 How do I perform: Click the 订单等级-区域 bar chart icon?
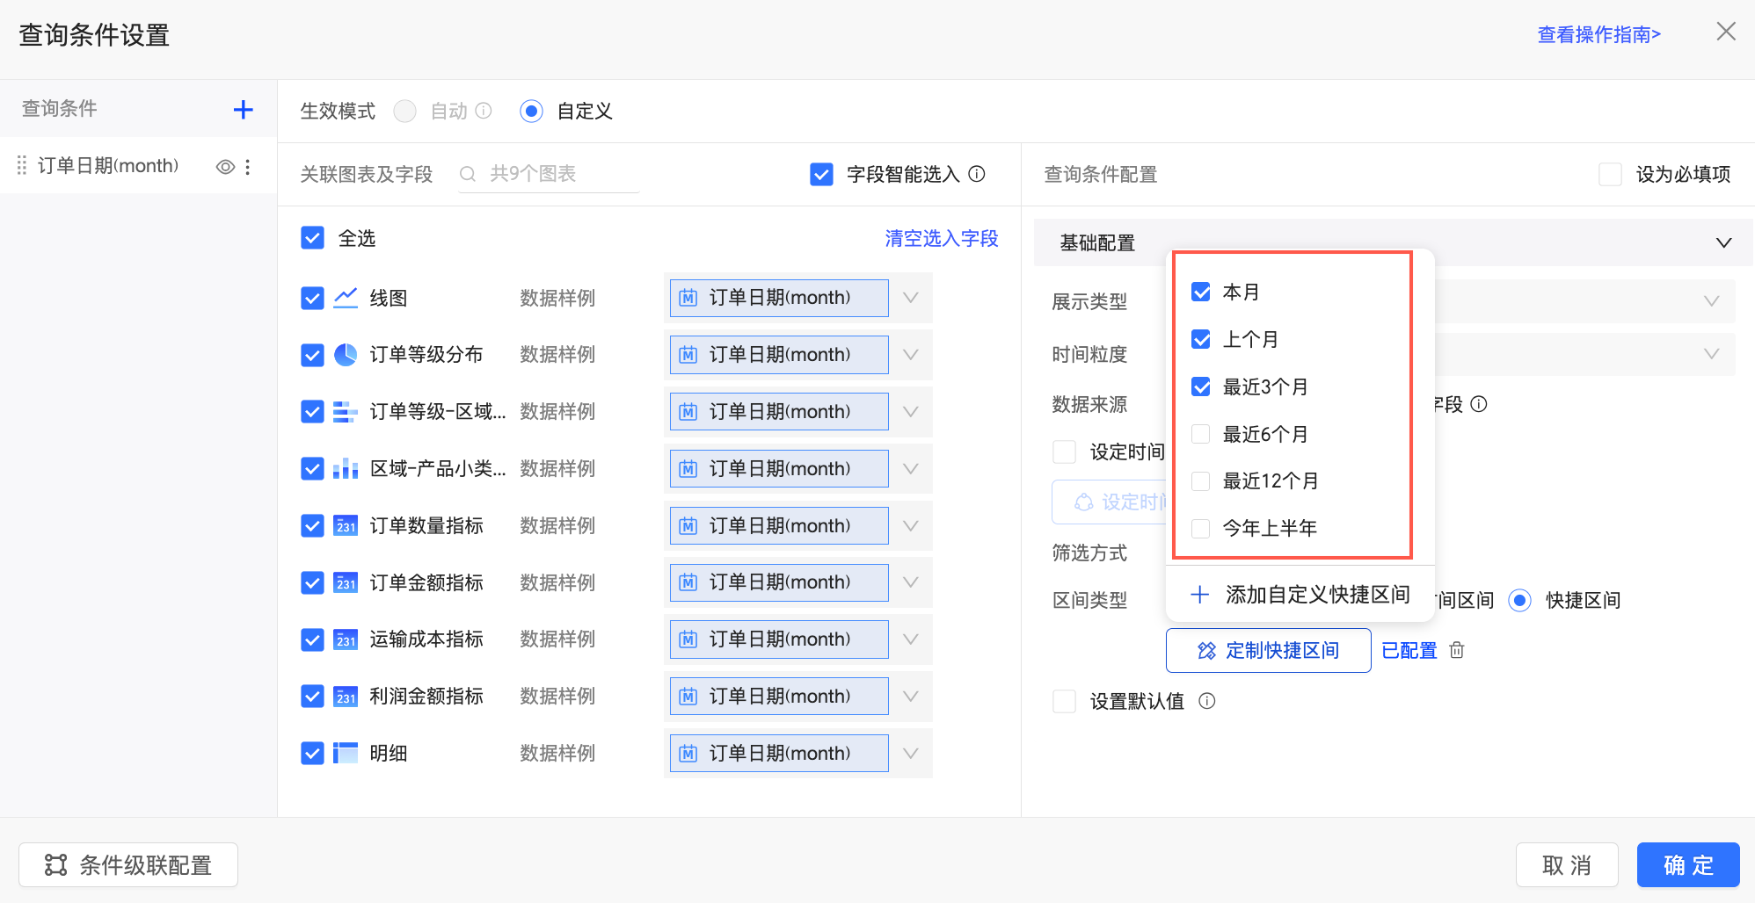(x=346, y=412)
